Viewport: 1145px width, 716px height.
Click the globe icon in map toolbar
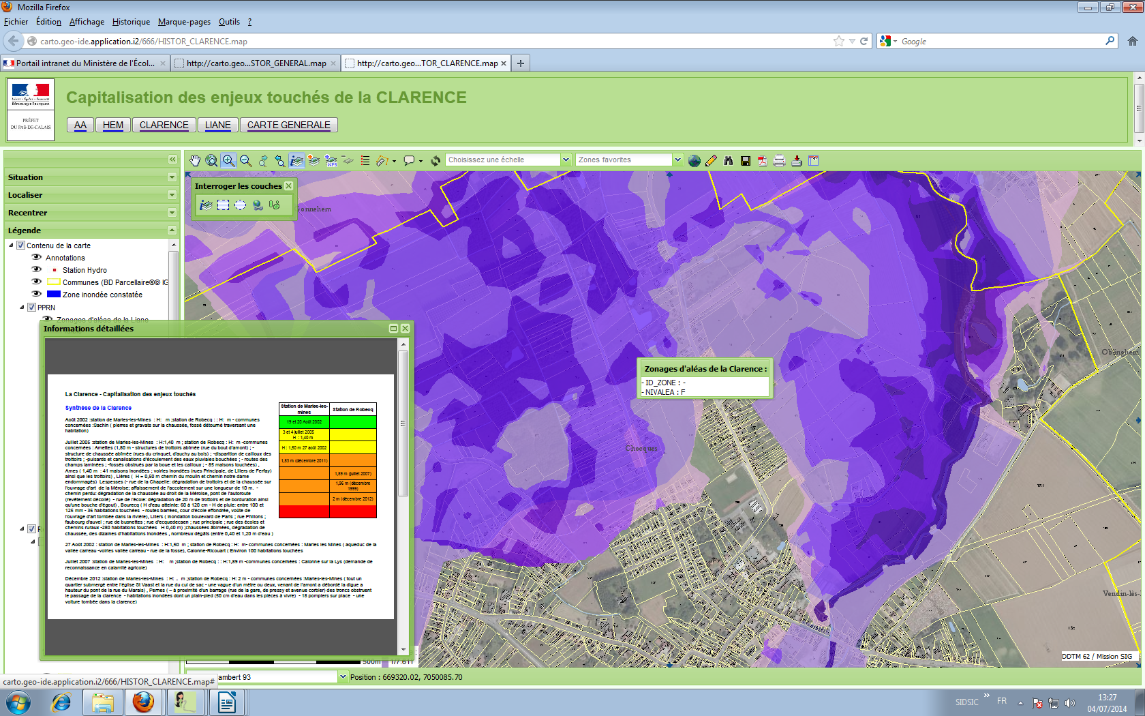click(x=694, y=160)
